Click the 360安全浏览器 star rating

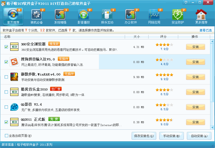coord(164,45)
